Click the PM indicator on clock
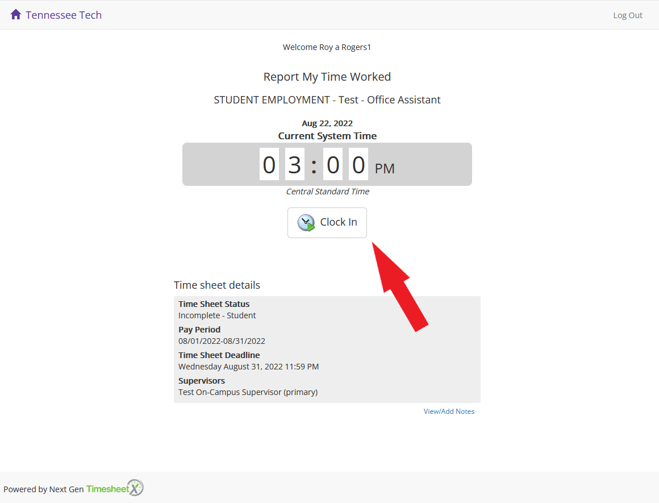This screenshot has width=659, height=503. (x=385, y=169)
